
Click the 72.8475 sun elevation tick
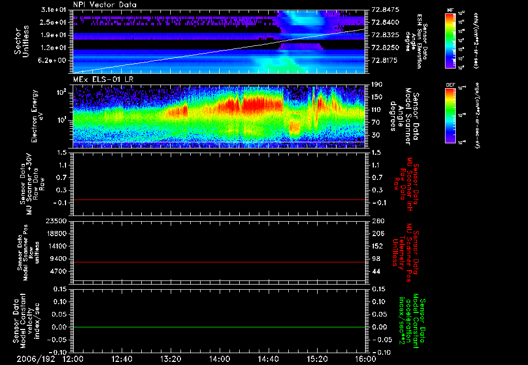coord(385,10)
